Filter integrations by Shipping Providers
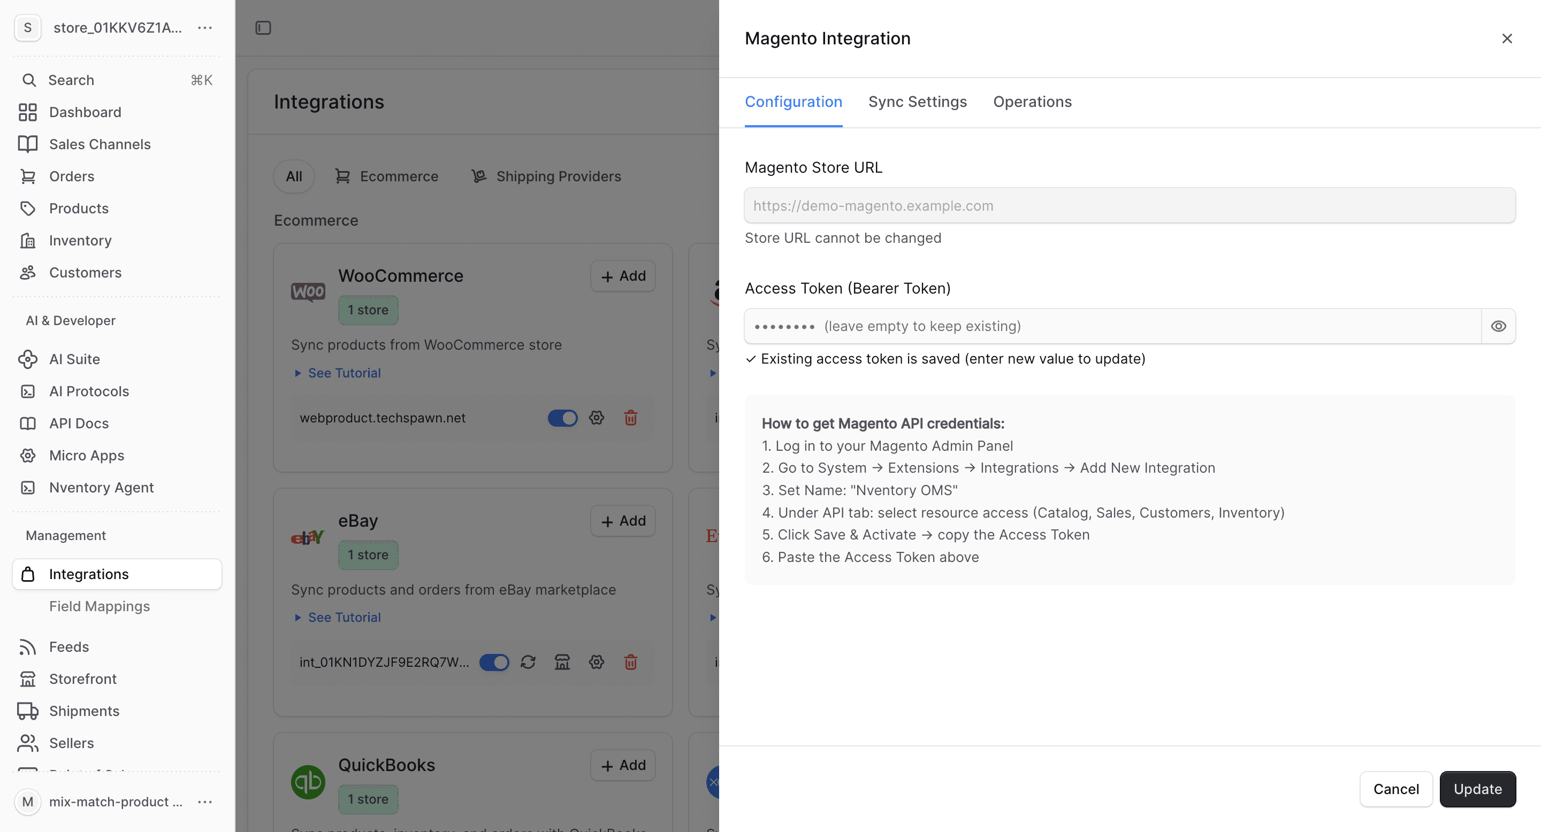This screenshot has height=832, width=1541. [x=546, y=176]
